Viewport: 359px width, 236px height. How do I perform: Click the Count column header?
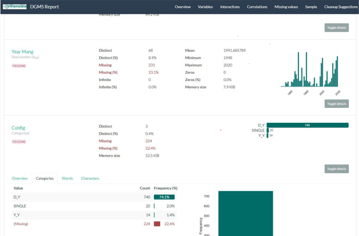click(145, 188)
